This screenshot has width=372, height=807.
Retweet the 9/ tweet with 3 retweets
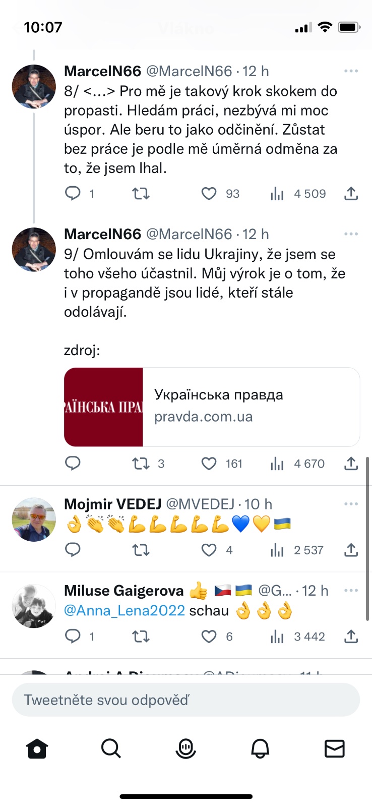click(141, 464)
